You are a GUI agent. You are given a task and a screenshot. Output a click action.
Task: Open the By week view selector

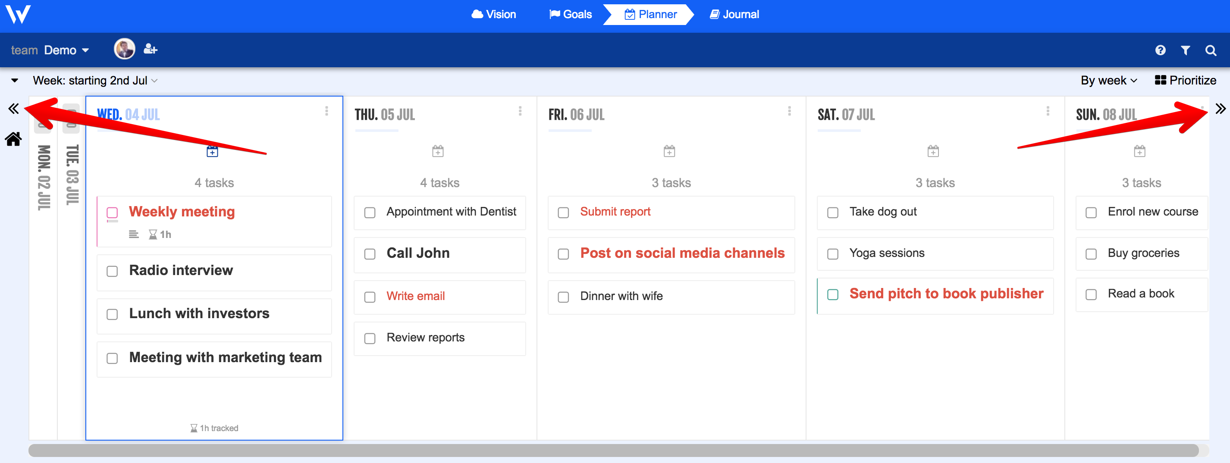tap(1109, 80)
